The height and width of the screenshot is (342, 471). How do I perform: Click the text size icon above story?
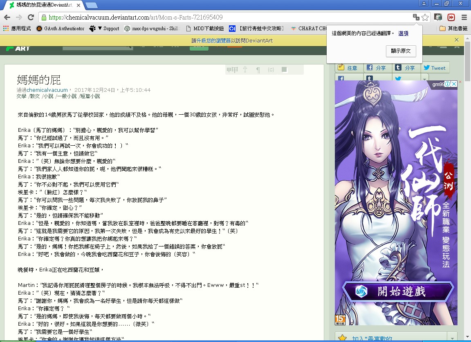pos(245,70)
